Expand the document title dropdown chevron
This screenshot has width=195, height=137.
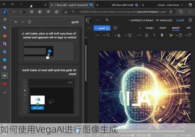tap(129, 20)
